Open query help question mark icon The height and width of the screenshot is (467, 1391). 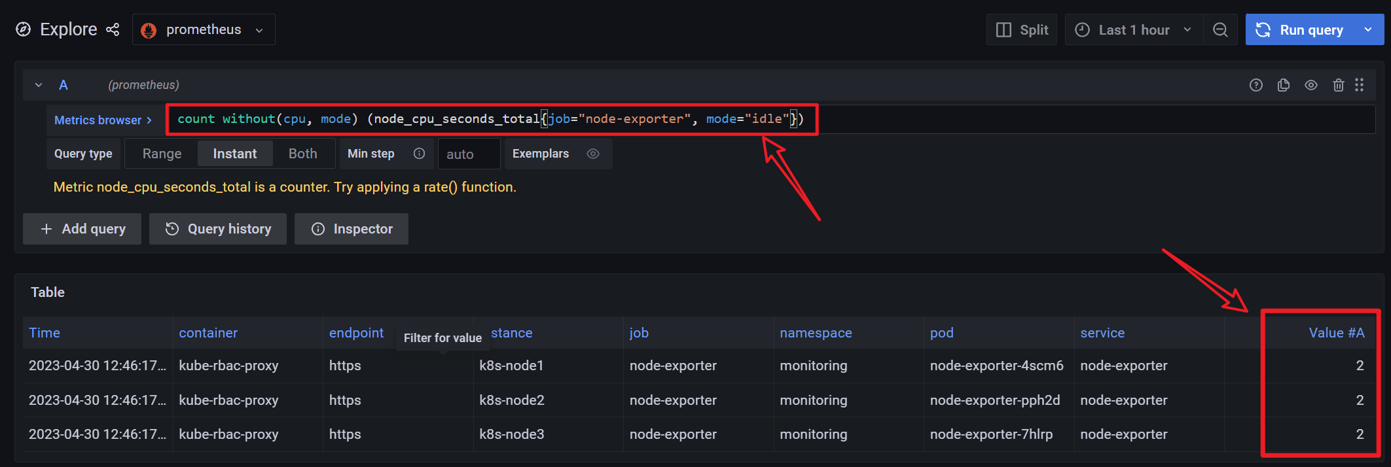1256,85
